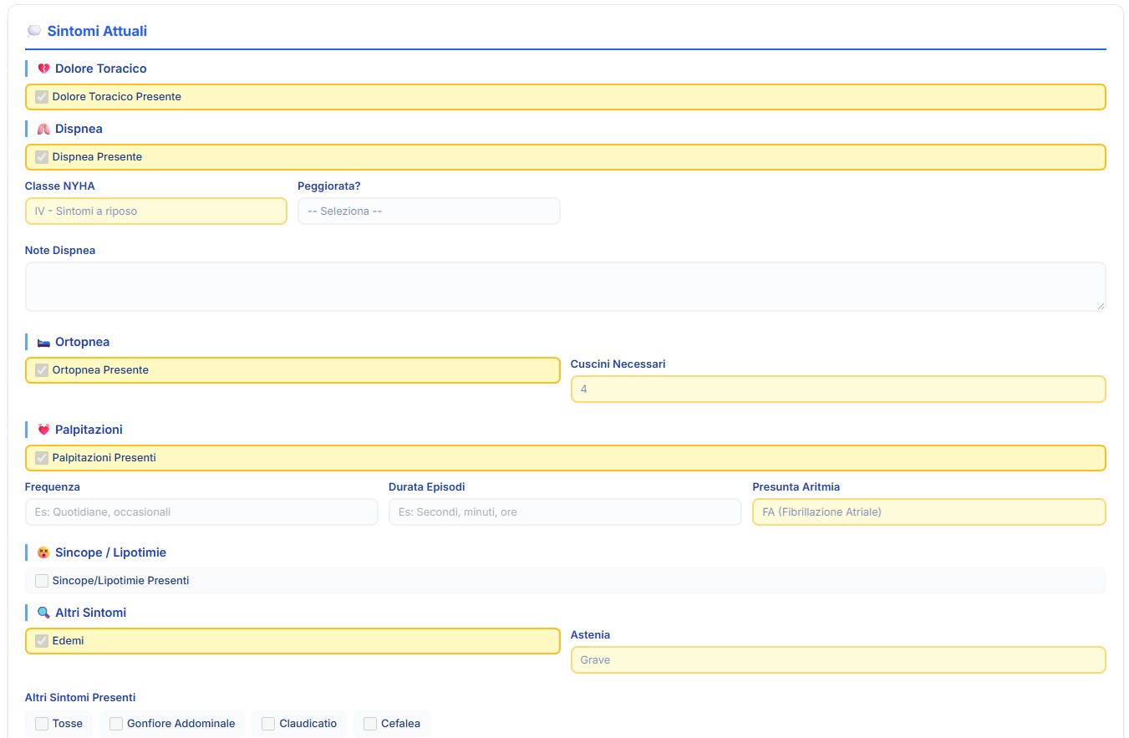Click the broken heart icon for Dolore Toracico
The height and width of the screenshot is (738, 1129).
pos(43,69)
